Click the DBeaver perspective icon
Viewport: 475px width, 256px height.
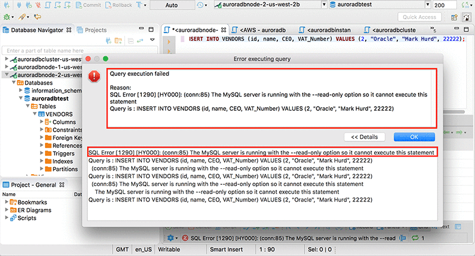click(x=467, y=18)
